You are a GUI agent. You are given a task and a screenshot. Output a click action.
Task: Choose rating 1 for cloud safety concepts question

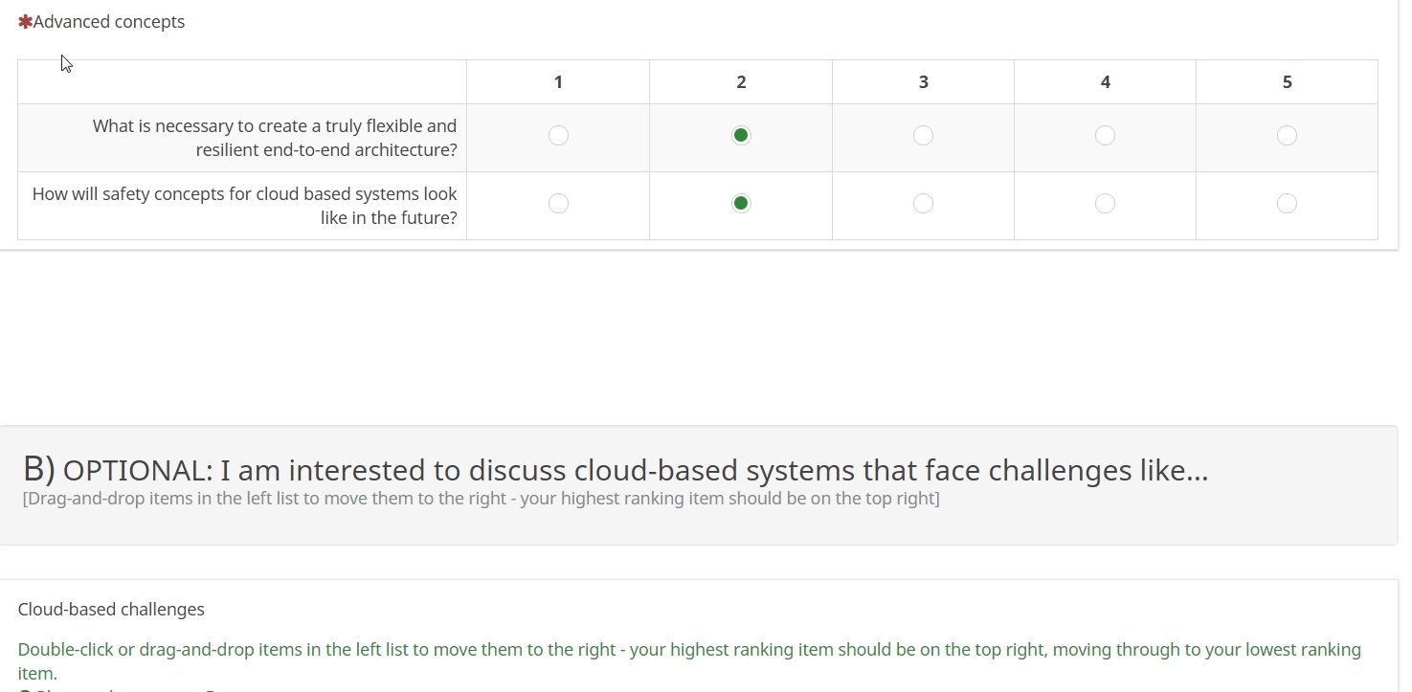pos(558,204)
